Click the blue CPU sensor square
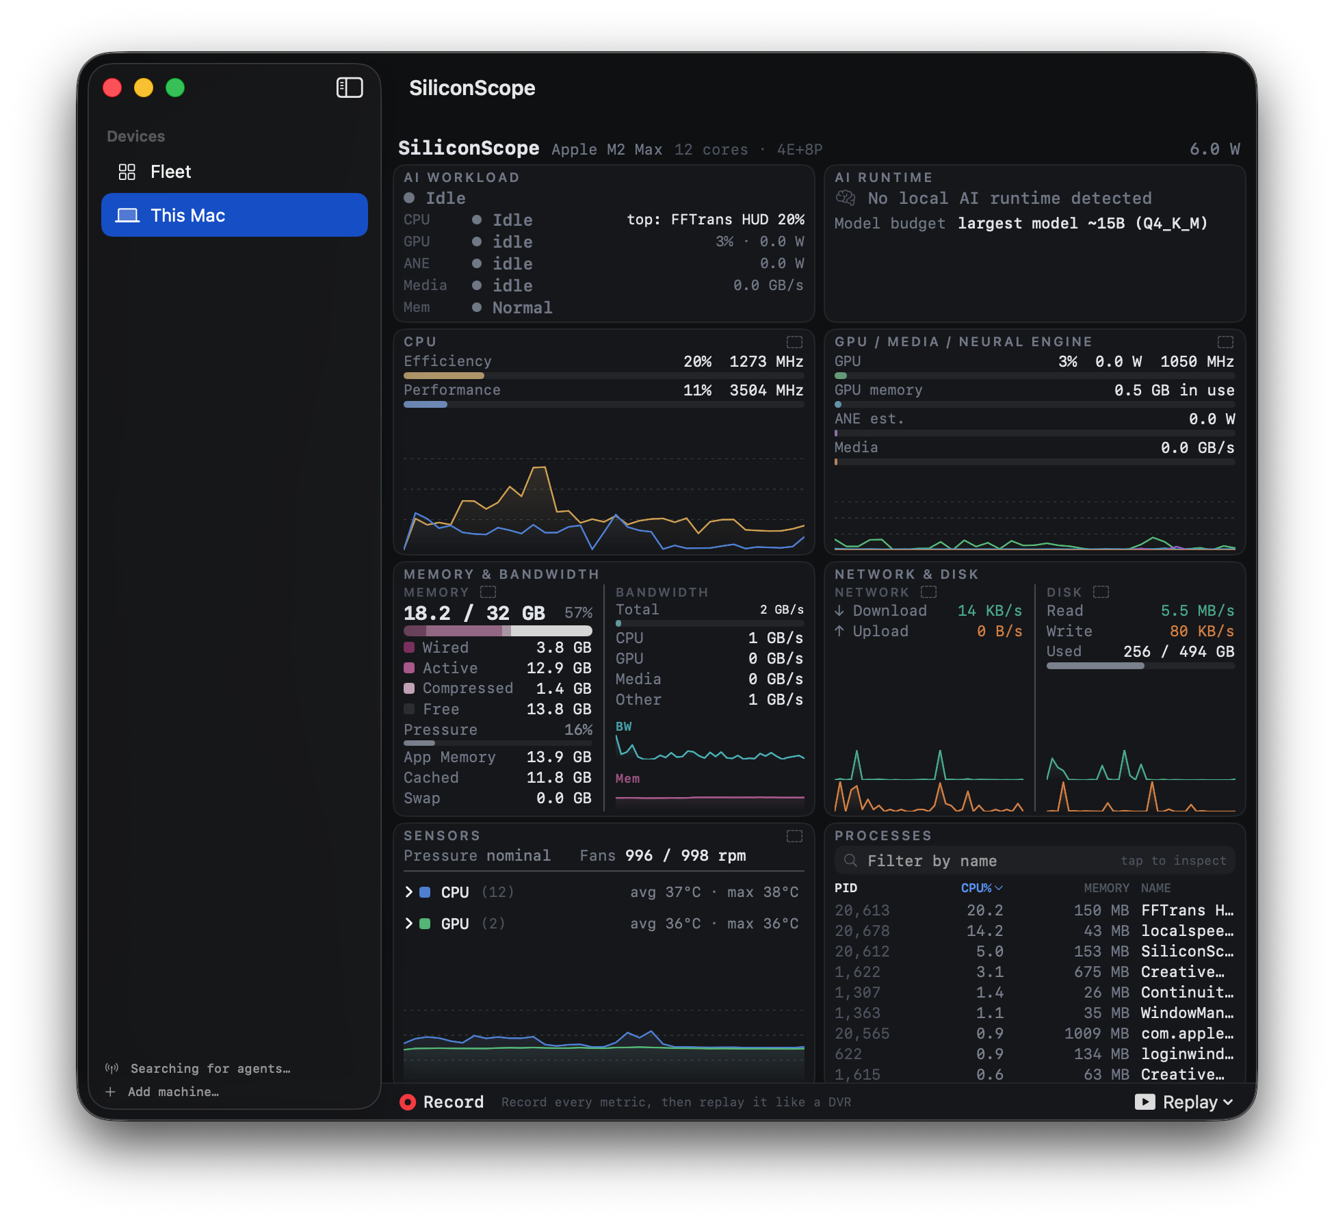 425,892
